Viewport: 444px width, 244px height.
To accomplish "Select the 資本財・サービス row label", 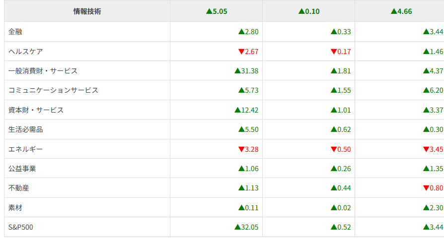I will 36,110.
